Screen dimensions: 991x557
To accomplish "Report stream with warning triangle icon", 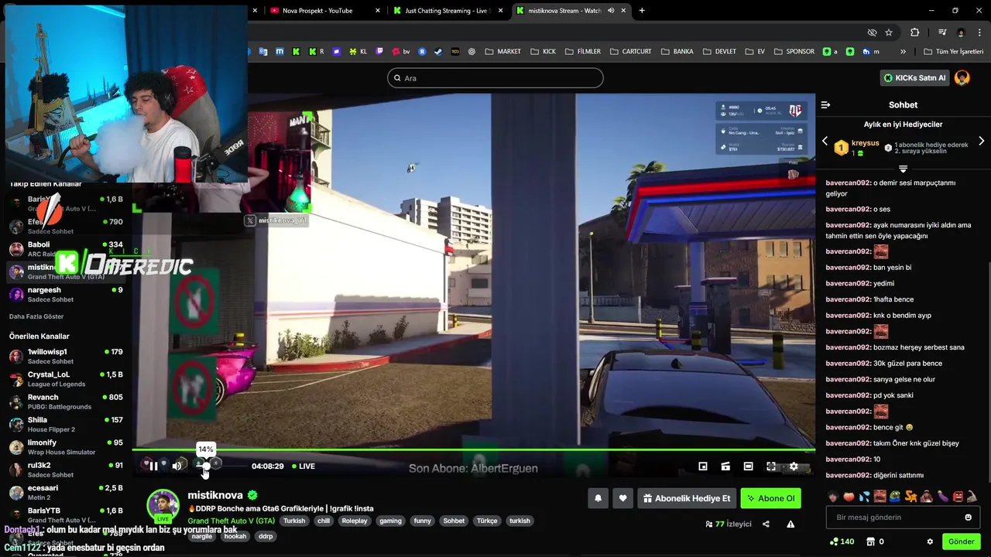I will (790, 524).
